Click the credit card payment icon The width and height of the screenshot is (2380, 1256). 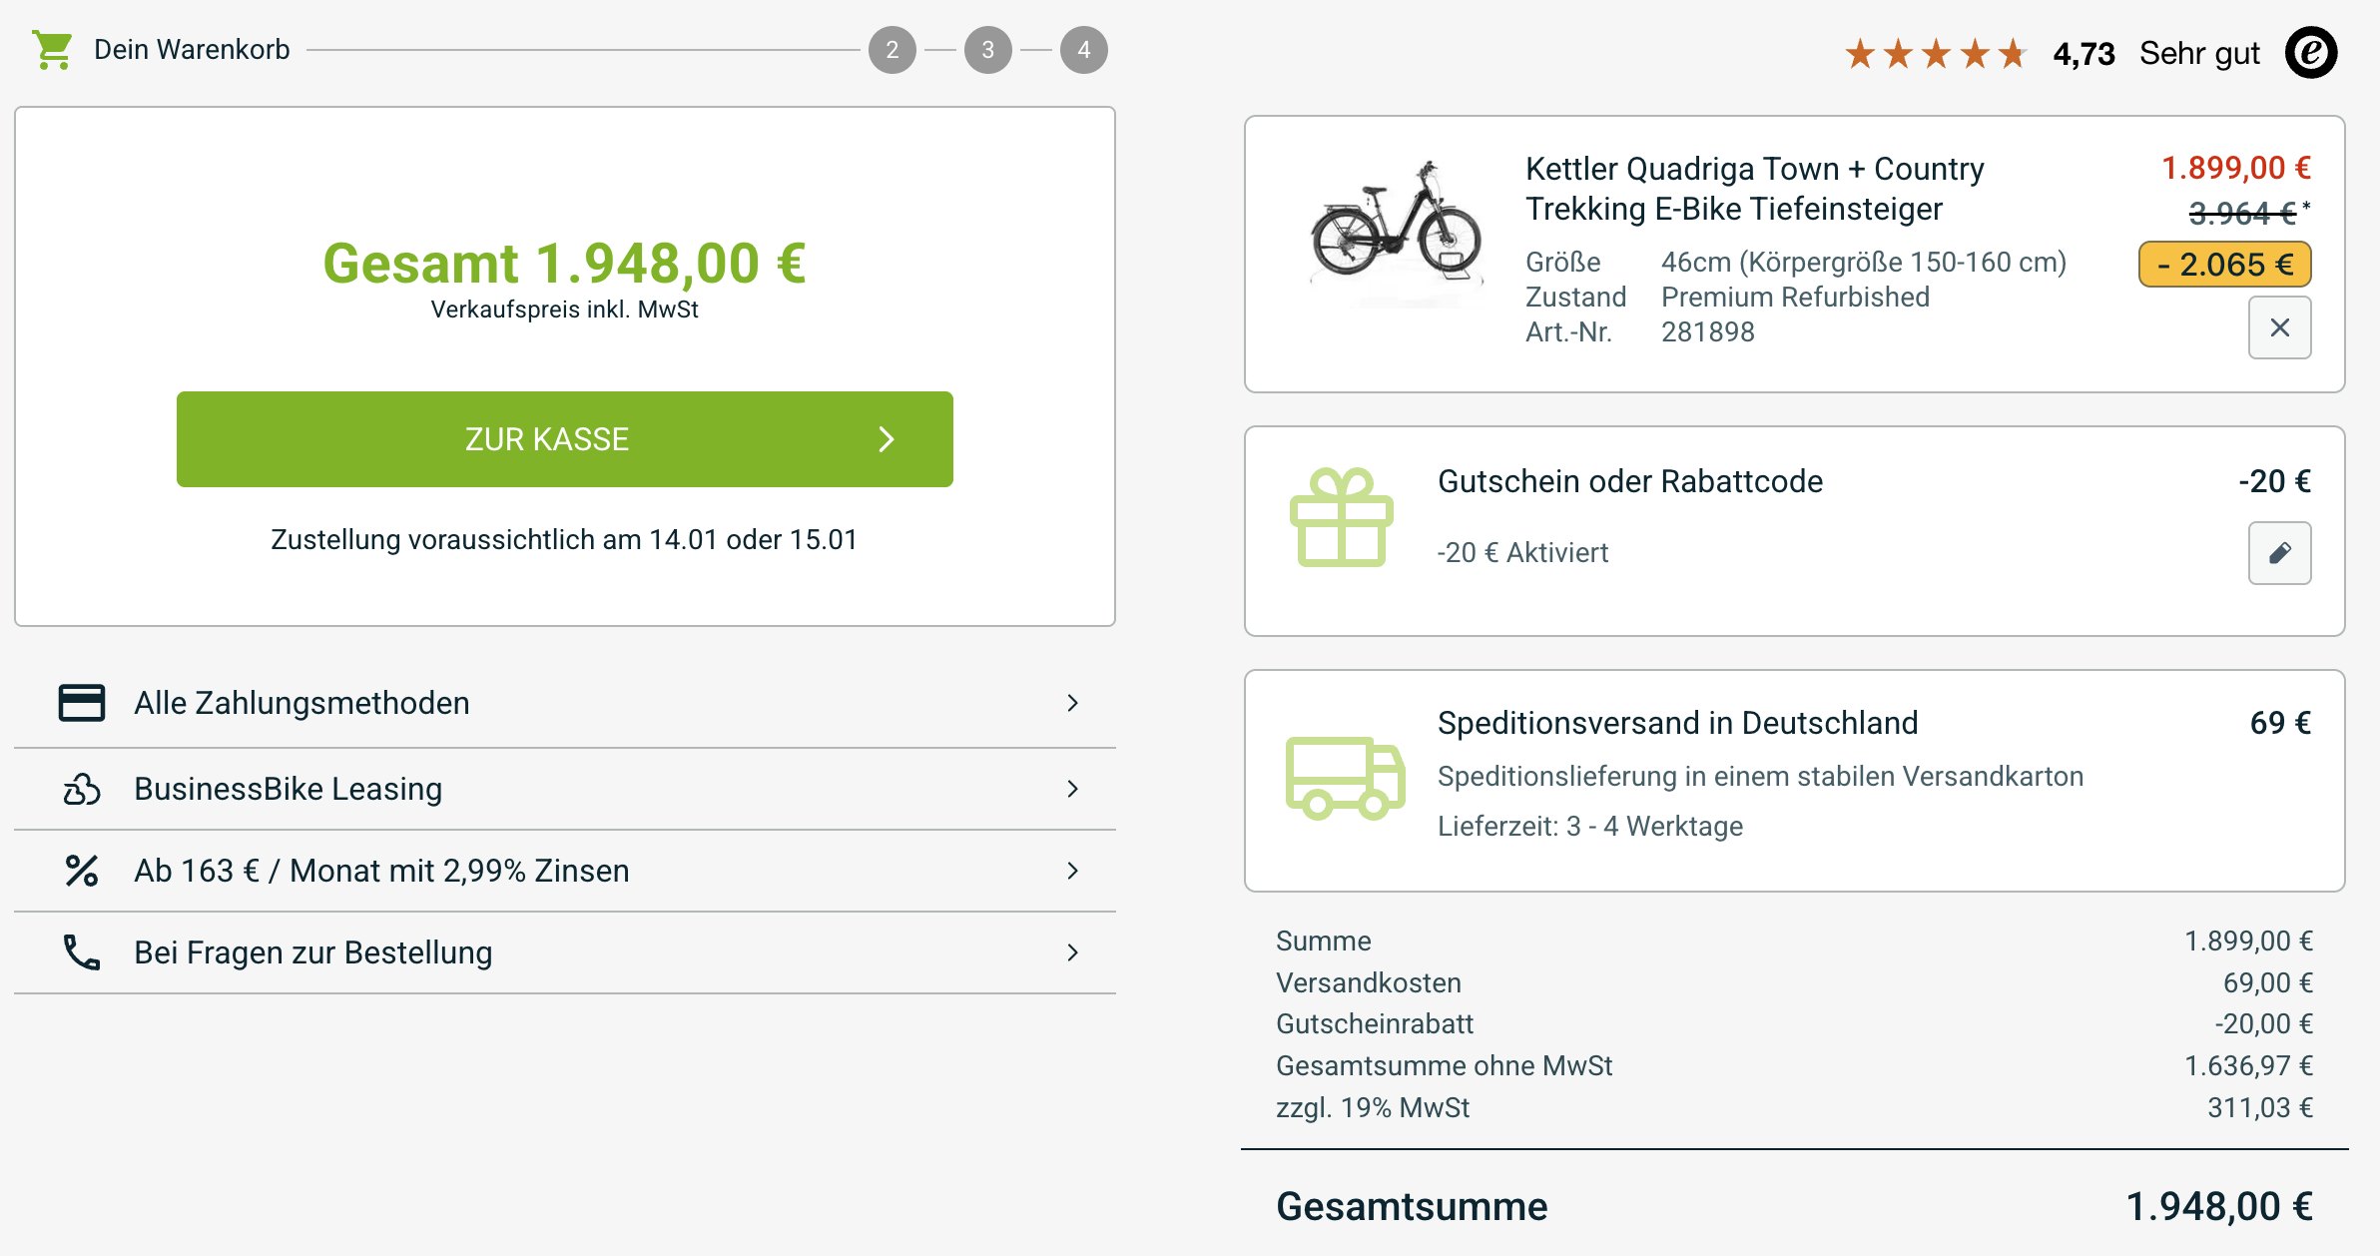[x=82, y=703]
